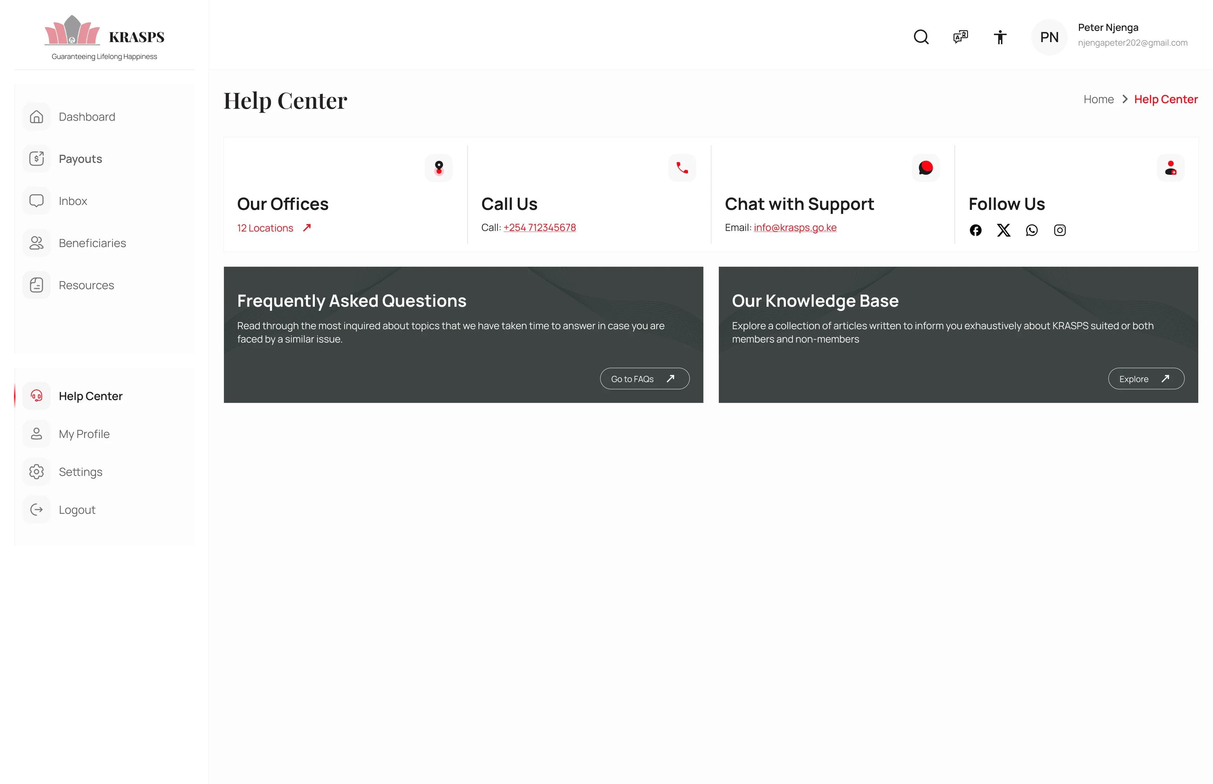
Task: Open the language translation icon
Action: point(960,37)
